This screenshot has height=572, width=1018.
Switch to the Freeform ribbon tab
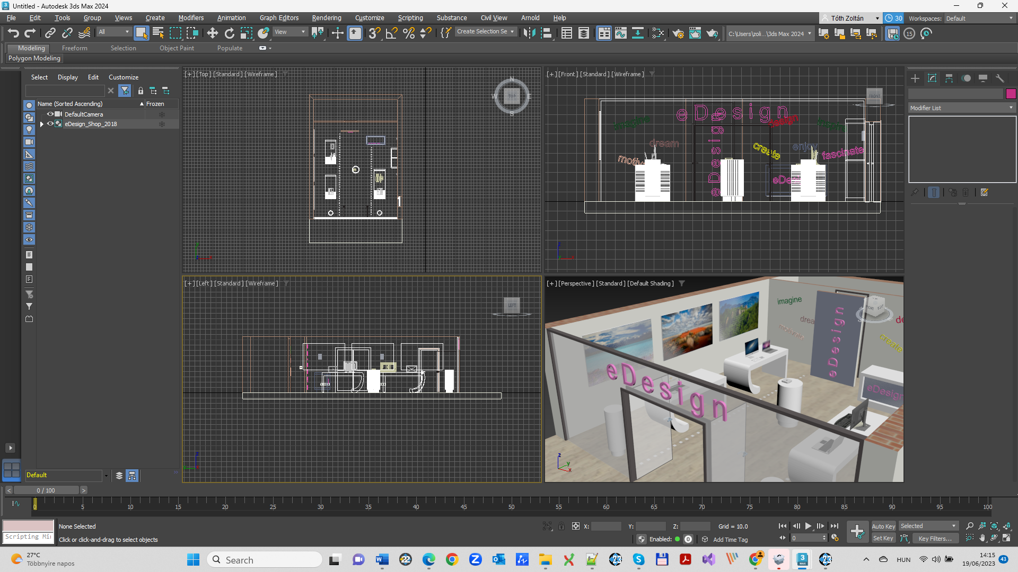tap(74, 48)
